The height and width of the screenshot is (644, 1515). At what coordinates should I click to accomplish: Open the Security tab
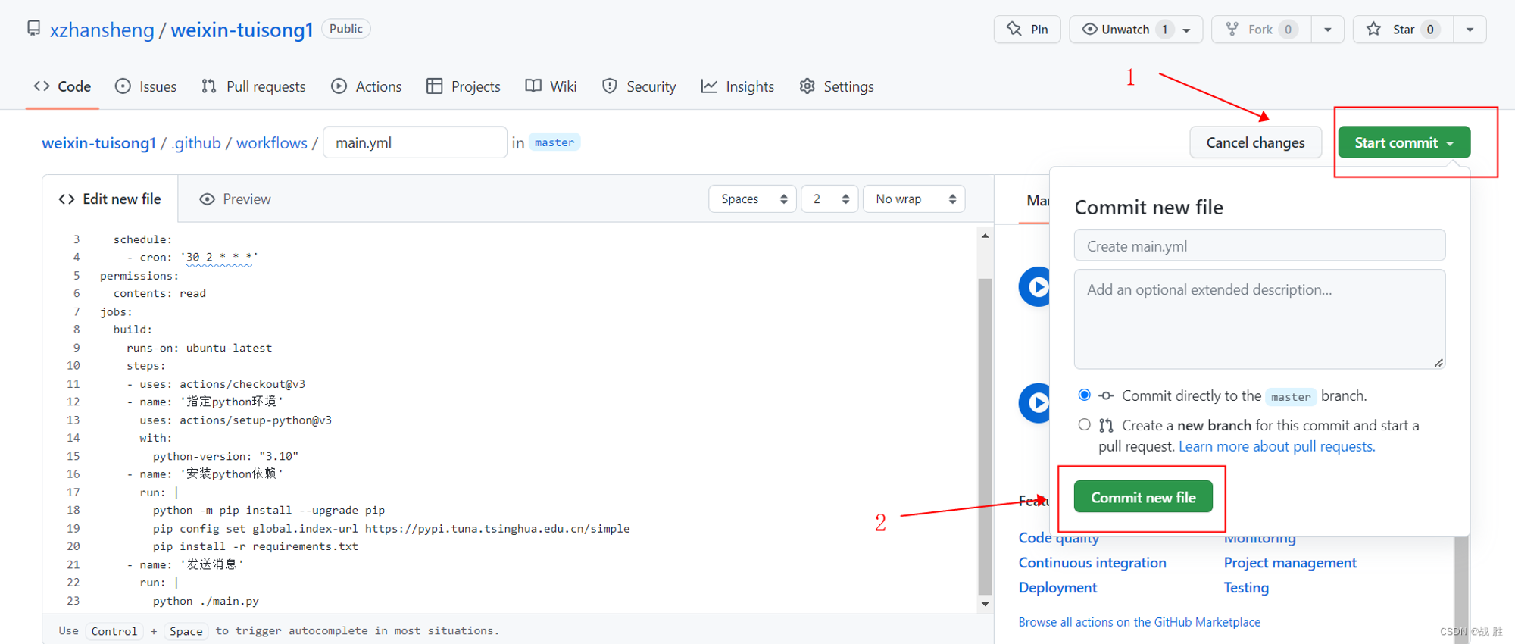[x=639, y=86]
